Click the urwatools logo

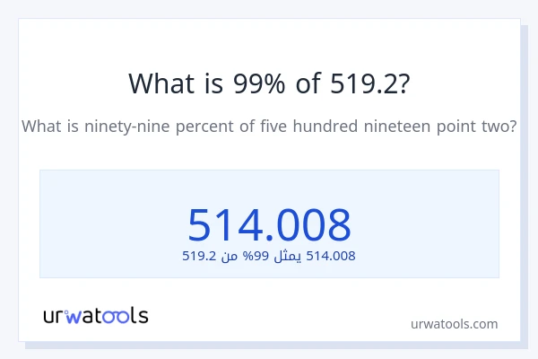tap(96, 315)
